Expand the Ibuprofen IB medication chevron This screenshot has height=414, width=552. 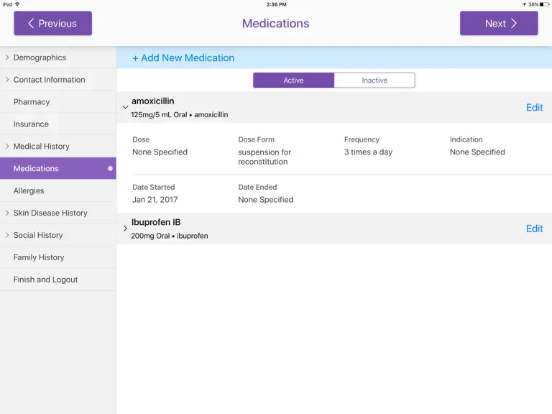coord(125,229)
